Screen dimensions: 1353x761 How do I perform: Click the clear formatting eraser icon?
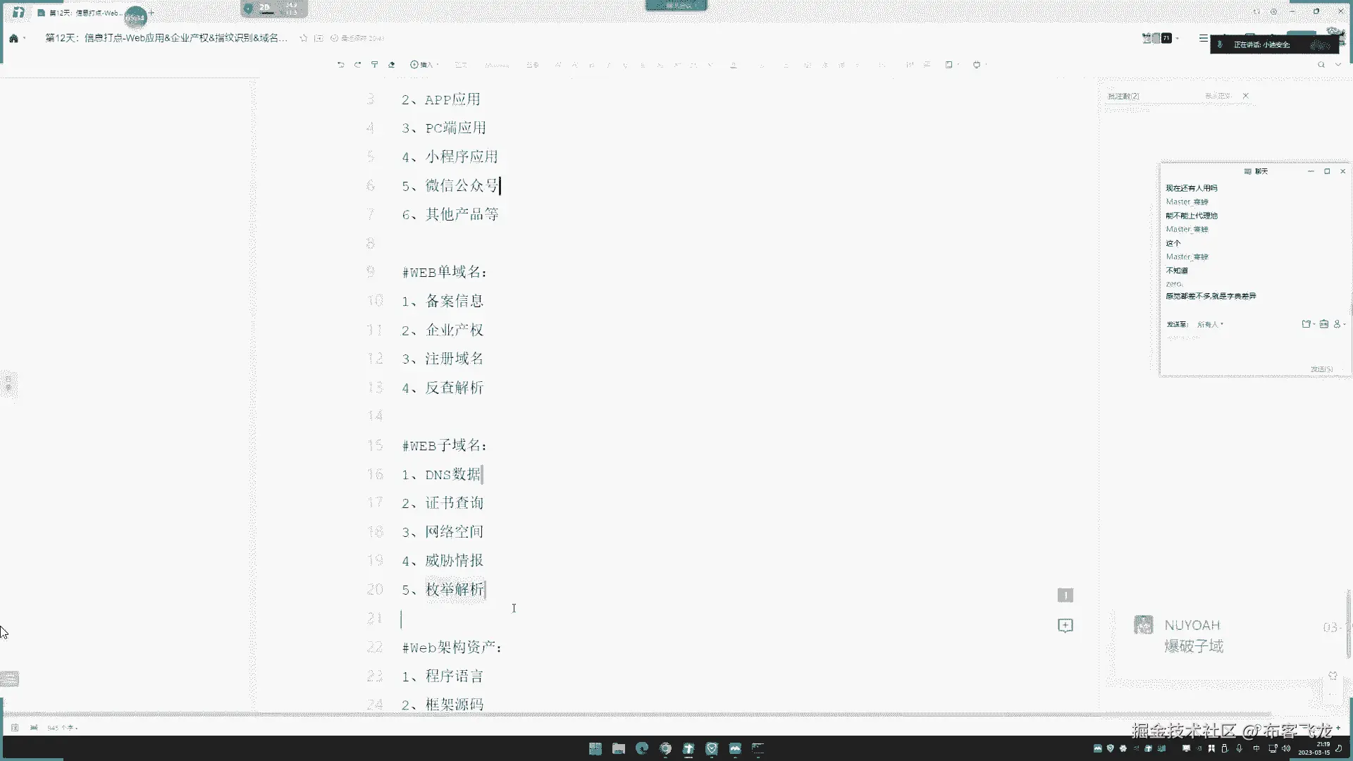[x=392, y=64]
